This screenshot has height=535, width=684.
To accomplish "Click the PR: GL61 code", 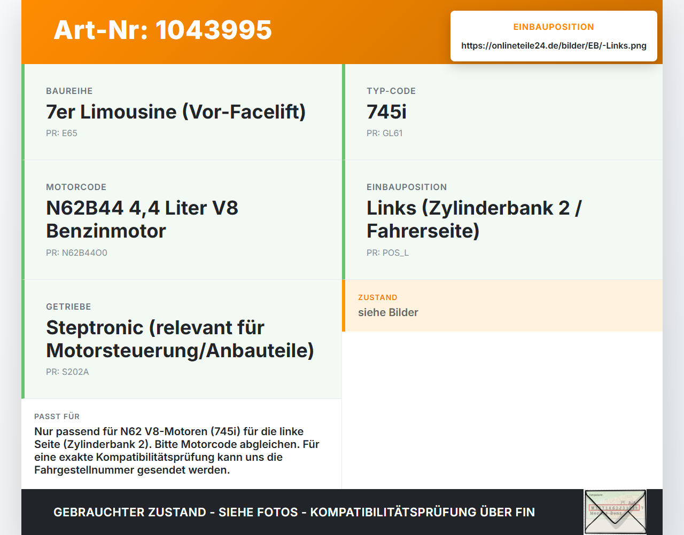I will [384, 133].
